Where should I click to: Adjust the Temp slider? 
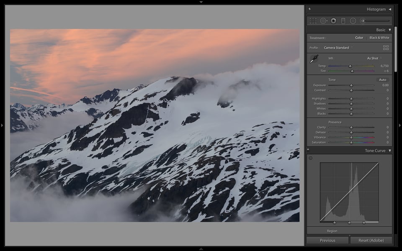350,66
